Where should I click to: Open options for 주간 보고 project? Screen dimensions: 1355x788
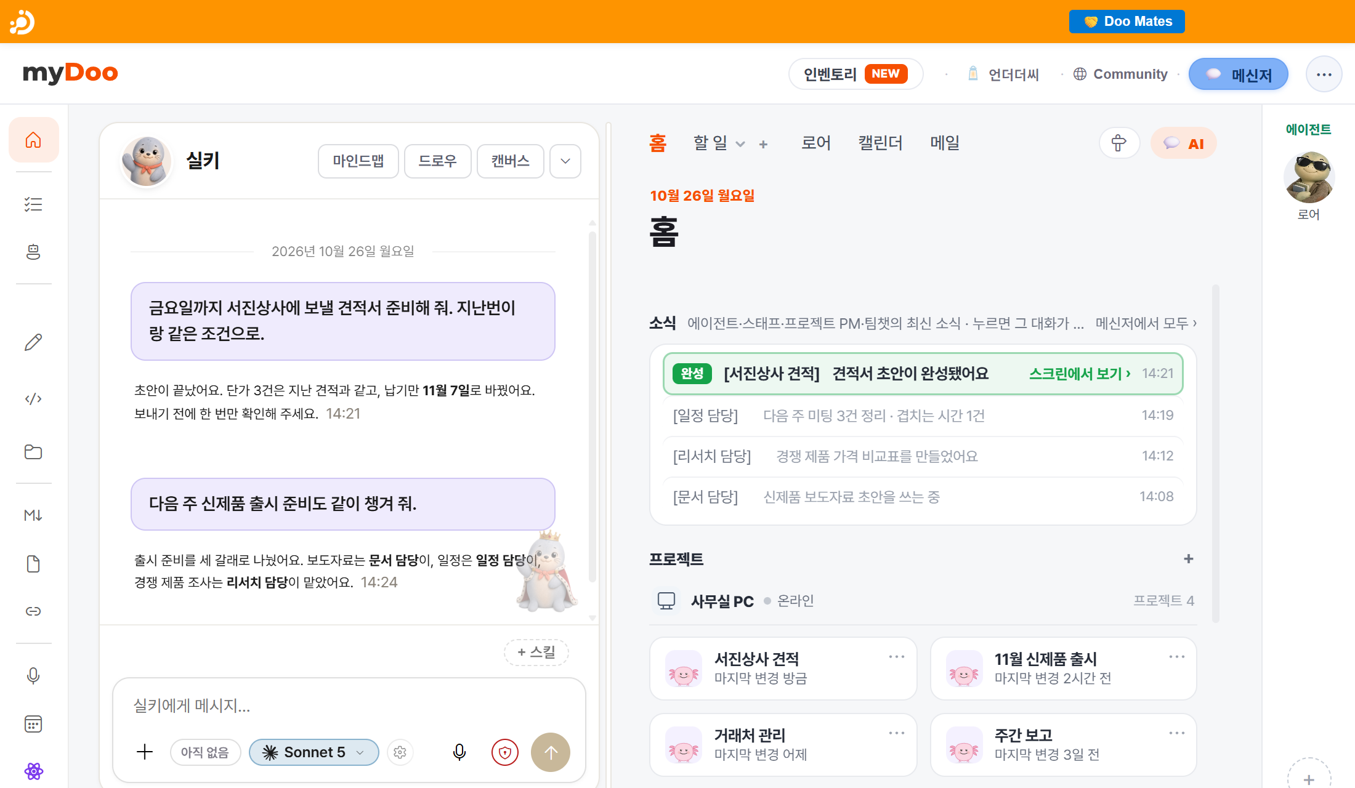1177,733
